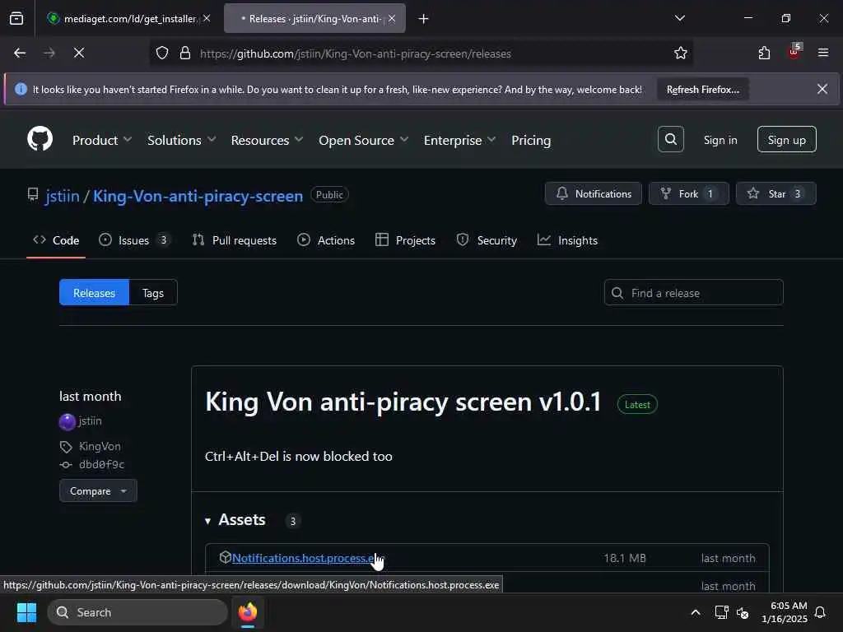Screen dimensions: 843x632
Task: Dismiss the Refresh Firefox notification bar
Action: [822, 89]
